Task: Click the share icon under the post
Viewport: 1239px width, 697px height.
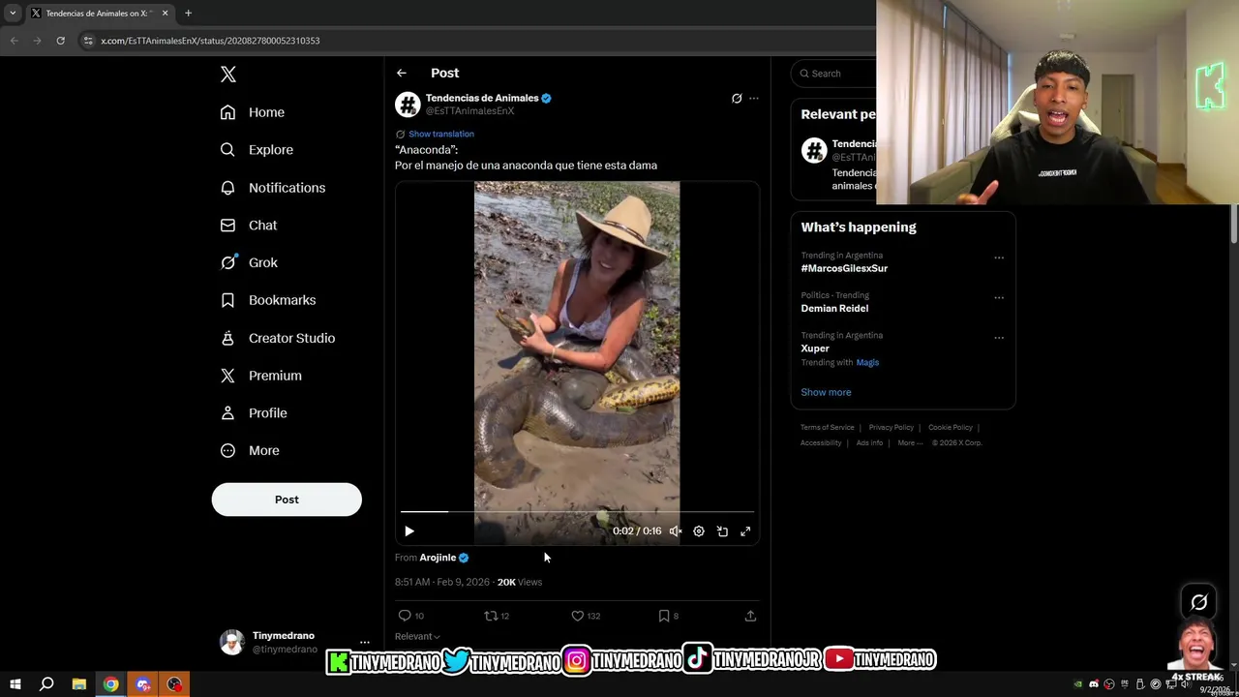Action: pos(750,616)
